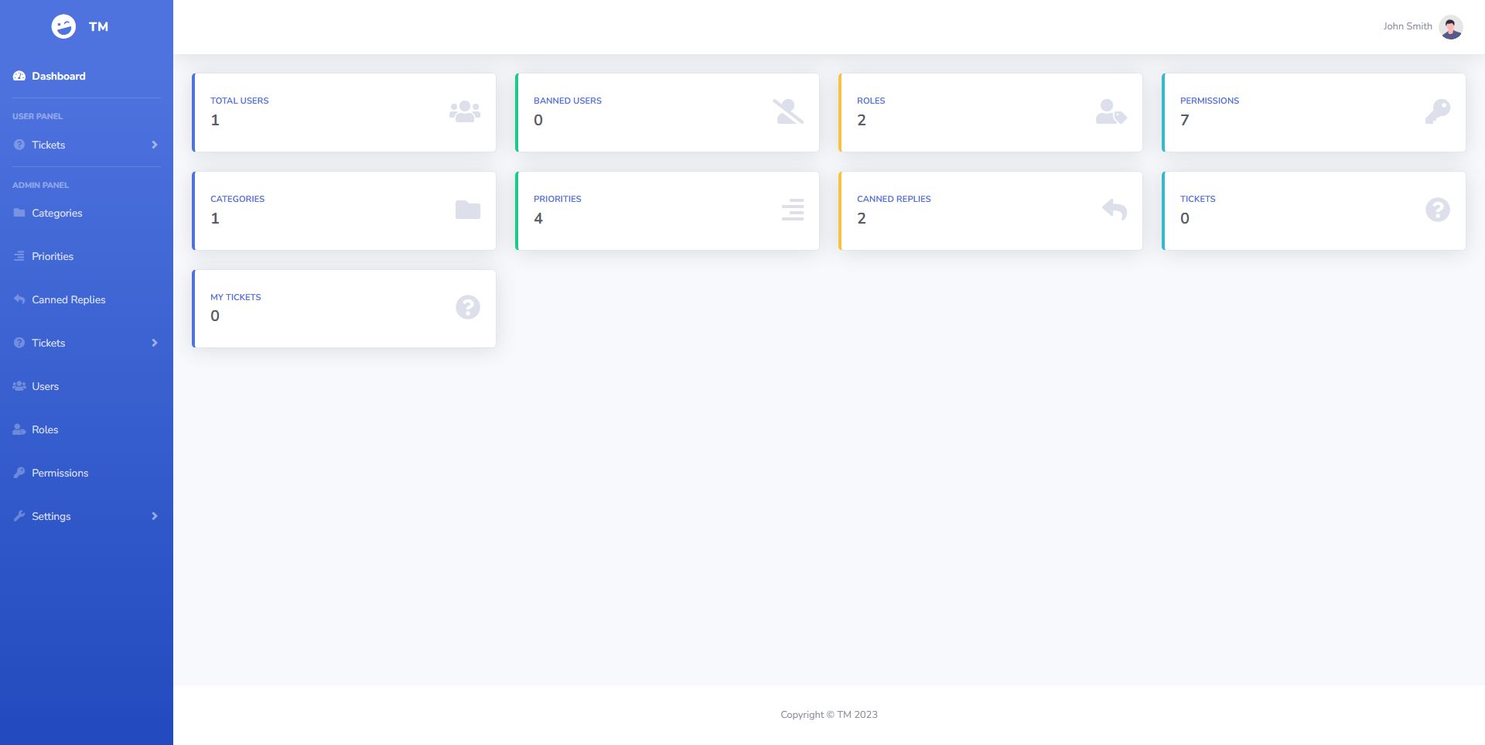1485x745 pixels.
Task: Open Categories in the sidebar
Action: (56, 213)
